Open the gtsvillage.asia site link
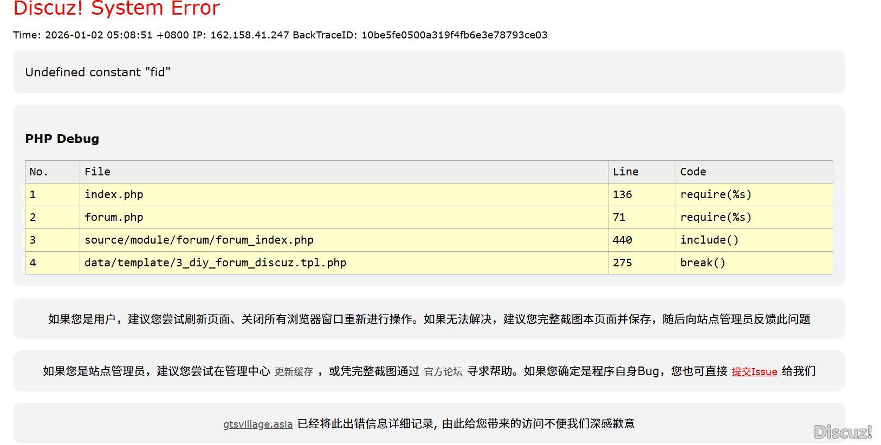 (258, 424)
